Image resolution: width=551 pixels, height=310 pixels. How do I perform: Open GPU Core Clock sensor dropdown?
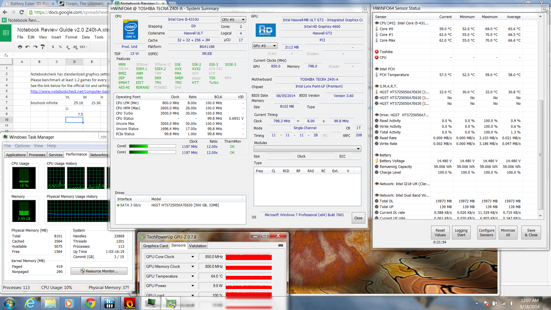(x=193, y=257)
